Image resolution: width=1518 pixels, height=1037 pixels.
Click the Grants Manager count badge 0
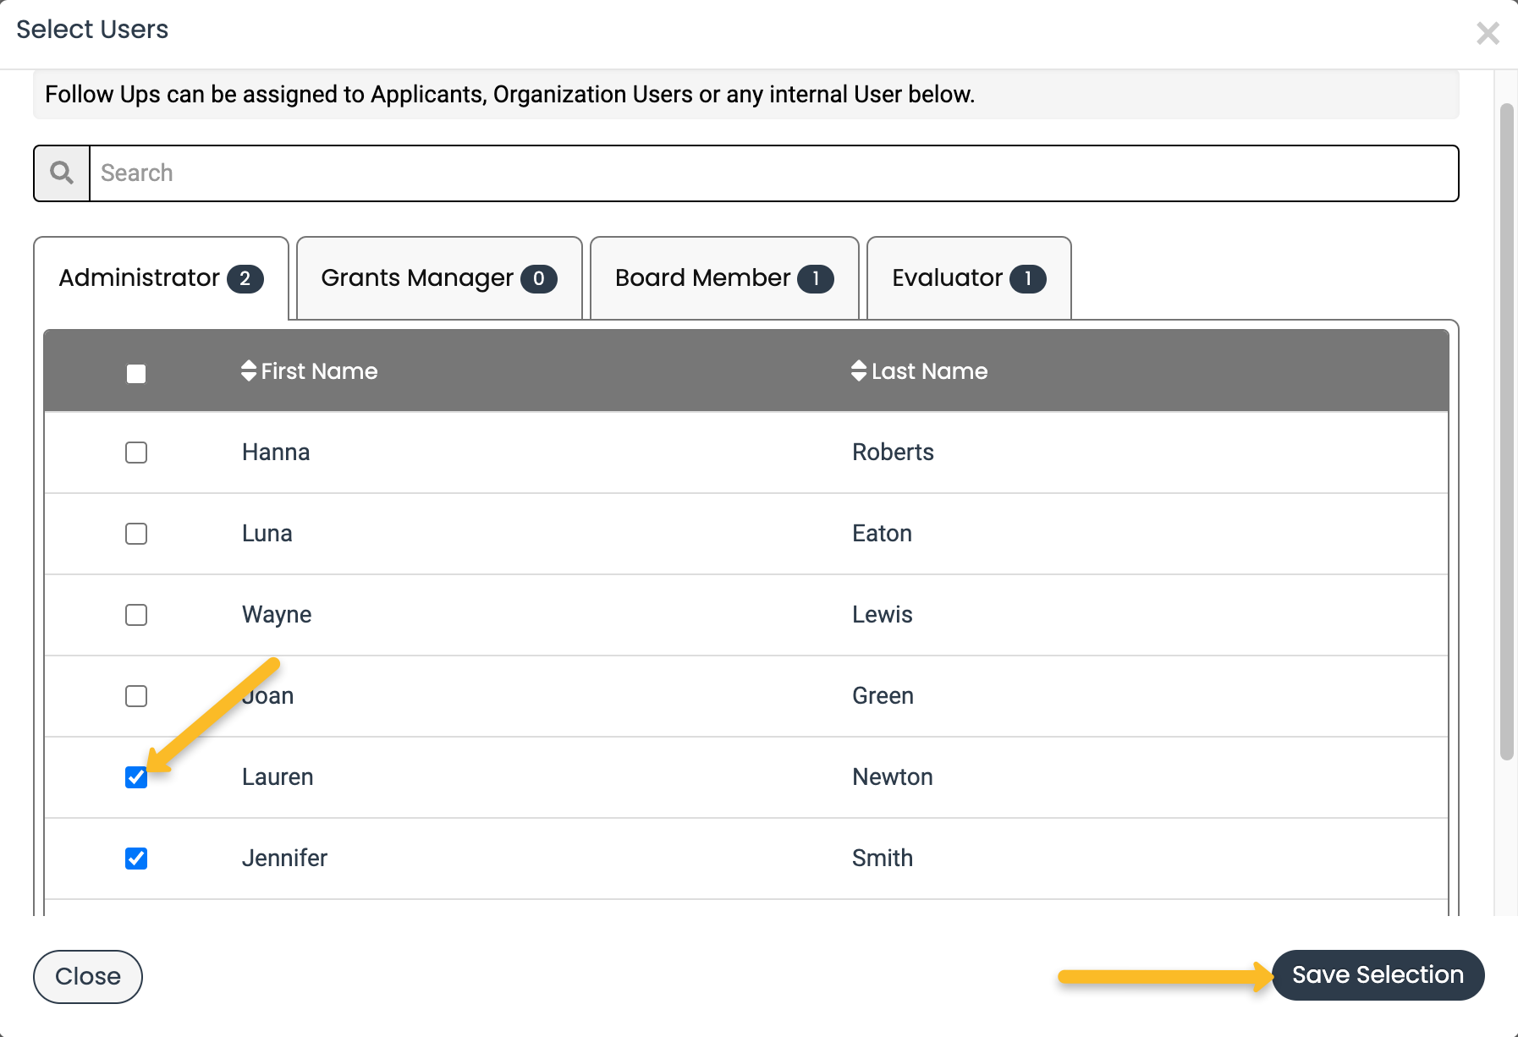click(x=539, y=279)
